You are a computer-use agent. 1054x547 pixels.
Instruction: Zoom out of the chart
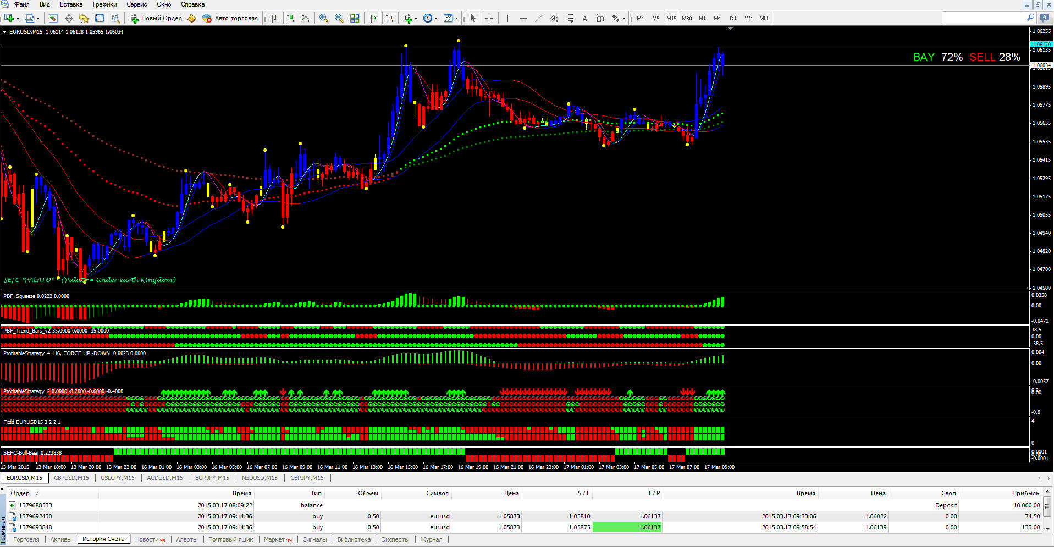(339, 18)
